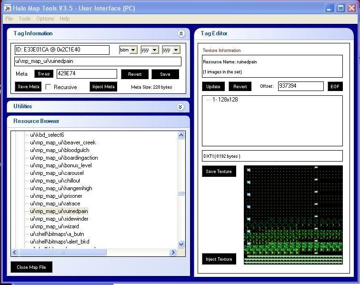360x285 pixels.
Task: Click the ruinedpain texture preview
Action: click(293, 215)
